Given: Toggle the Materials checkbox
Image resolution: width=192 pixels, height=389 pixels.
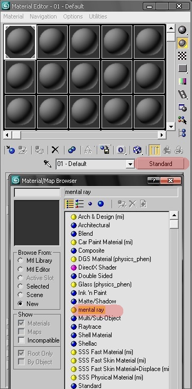Looking at the screenshot, I should coord(22,323).
